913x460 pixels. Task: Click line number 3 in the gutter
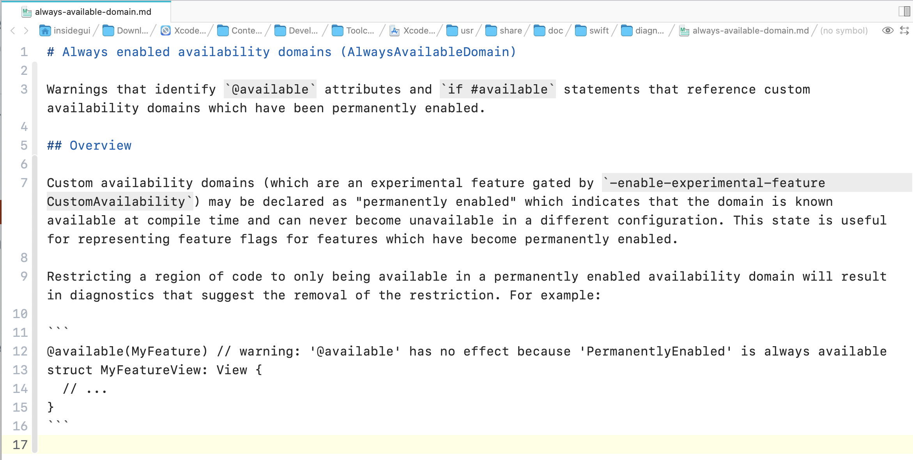[24, 89]
